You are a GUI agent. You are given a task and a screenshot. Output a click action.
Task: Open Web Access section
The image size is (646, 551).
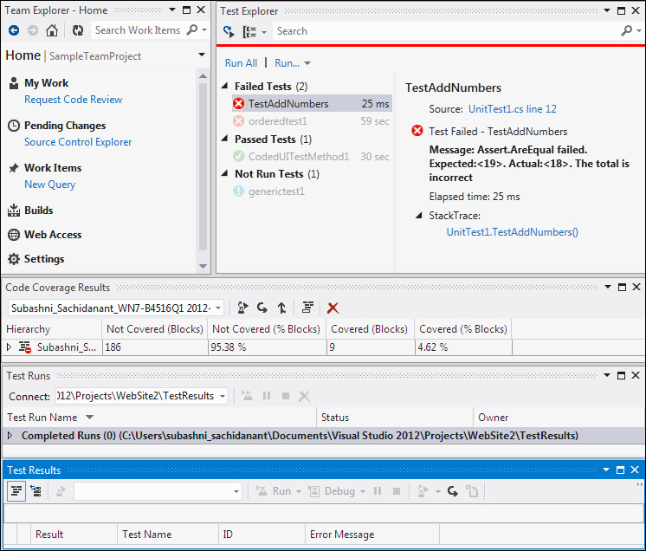tap(53, 235)
